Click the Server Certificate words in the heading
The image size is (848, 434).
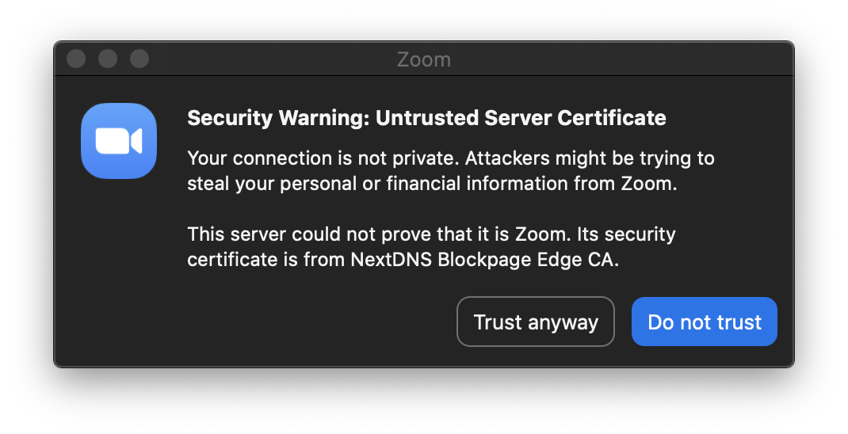575,118
